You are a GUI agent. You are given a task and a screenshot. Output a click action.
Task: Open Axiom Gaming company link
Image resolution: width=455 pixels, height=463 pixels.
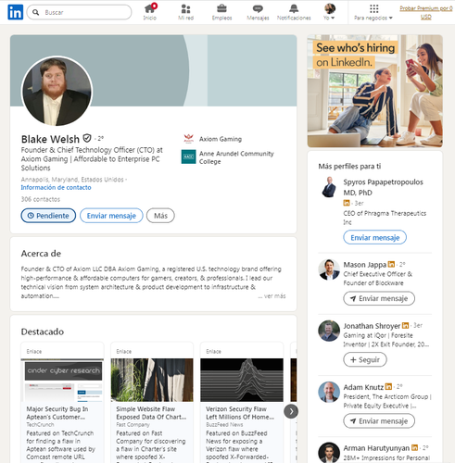(221, 139)
